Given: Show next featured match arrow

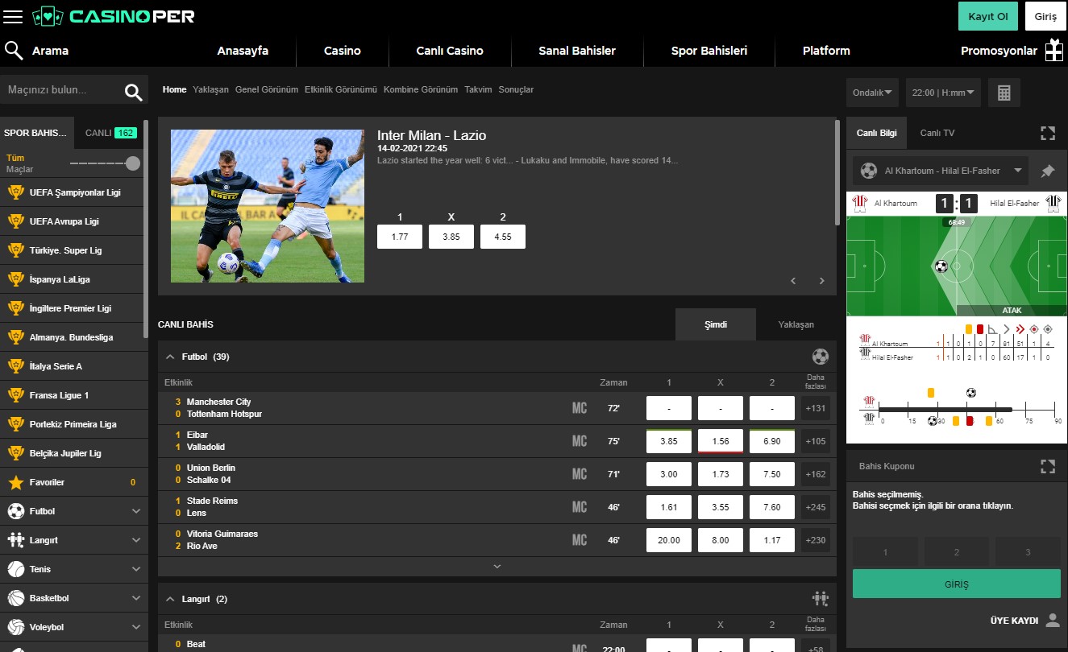Looking at the screenshot, I should tap(821, 281).
